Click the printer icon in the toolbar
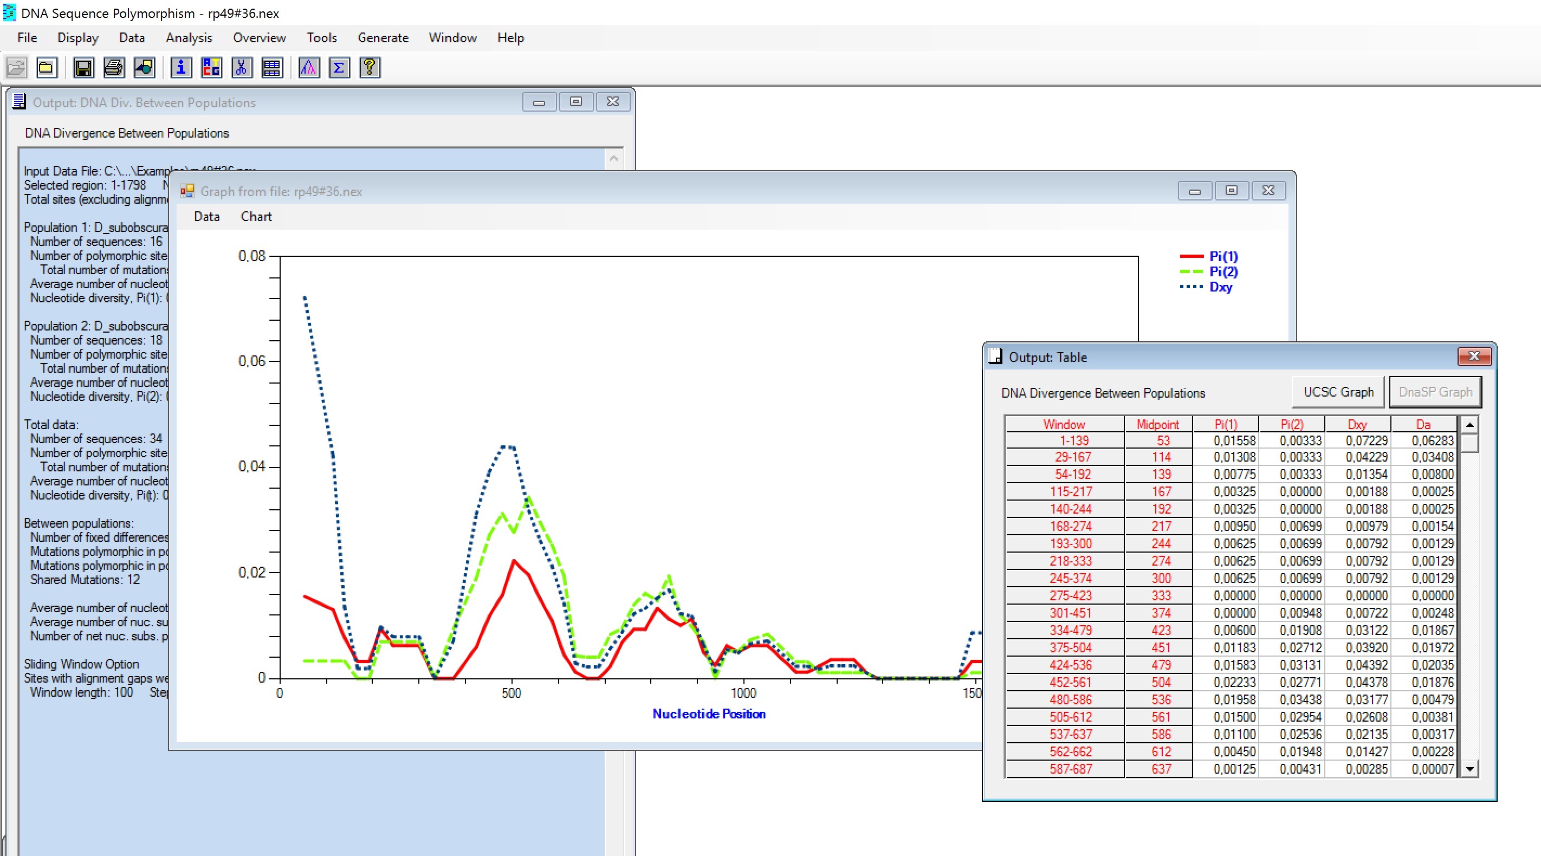1541x856 pixels. click(x=114, y=68)
